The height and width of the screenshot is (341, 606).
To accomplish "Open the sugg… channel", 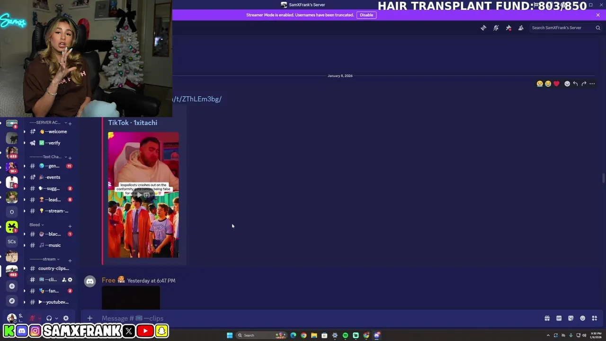I will coord(49,188).
